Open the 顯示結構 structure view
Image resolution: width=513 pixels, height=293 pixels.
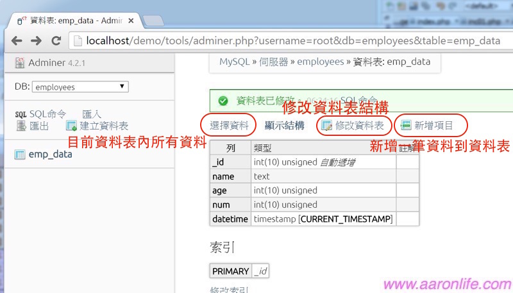click(x=284, y=125)
